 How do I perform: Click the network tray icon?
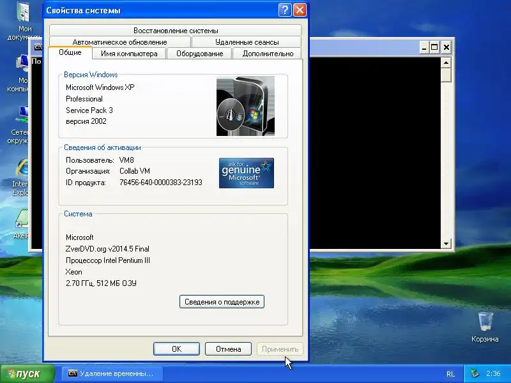click(x=475, y=373)
